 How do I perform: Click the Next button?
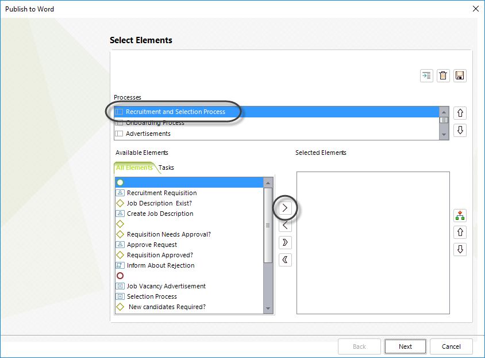405,346
